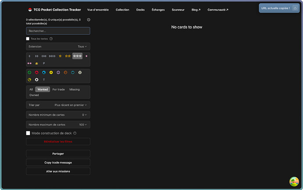
Task: Filter by one-diamond rarity
Action: [29, 56]
